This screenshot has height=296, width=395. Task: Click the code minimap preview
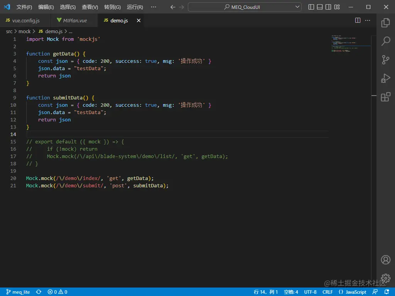(350, 44)
